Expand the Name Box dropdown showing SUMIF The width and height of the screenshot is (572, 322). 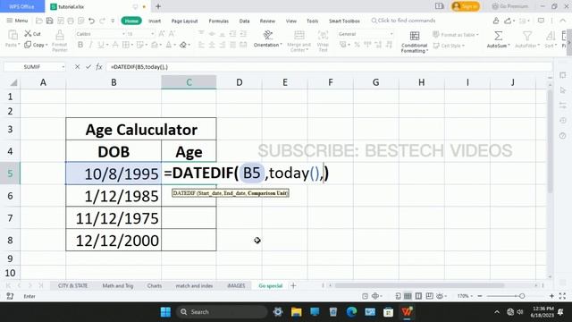(x=63, y=67)
